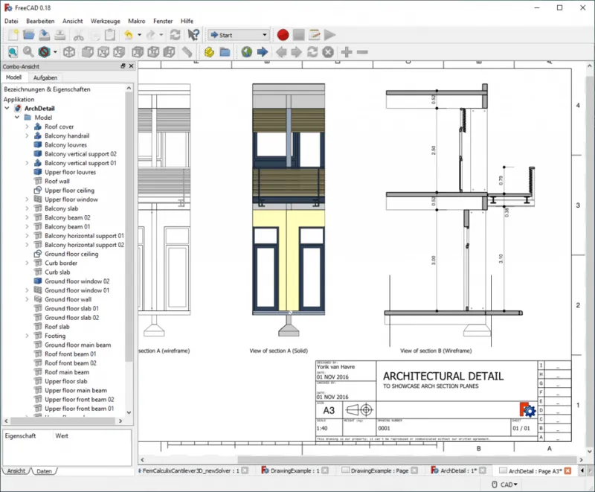This screenshot has width=595, height=492.
Task: Start macro recording with the red button
Action: click(x=283, y=34)
